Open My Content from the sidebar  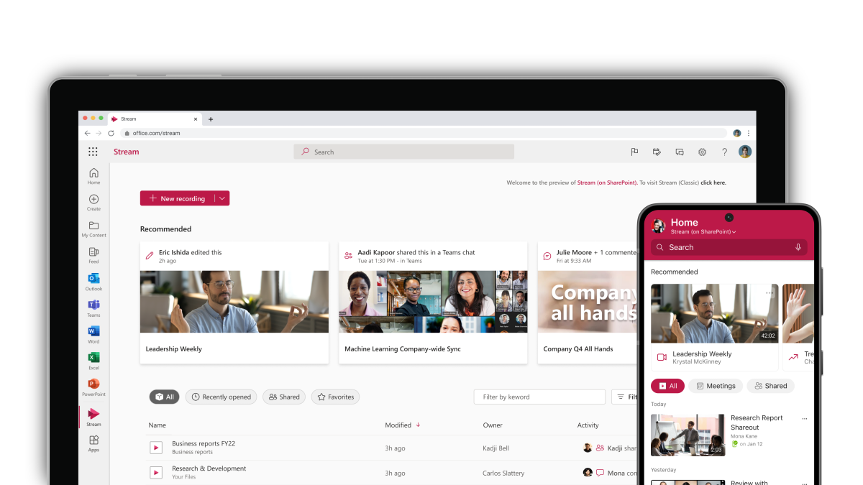point(93,226)
